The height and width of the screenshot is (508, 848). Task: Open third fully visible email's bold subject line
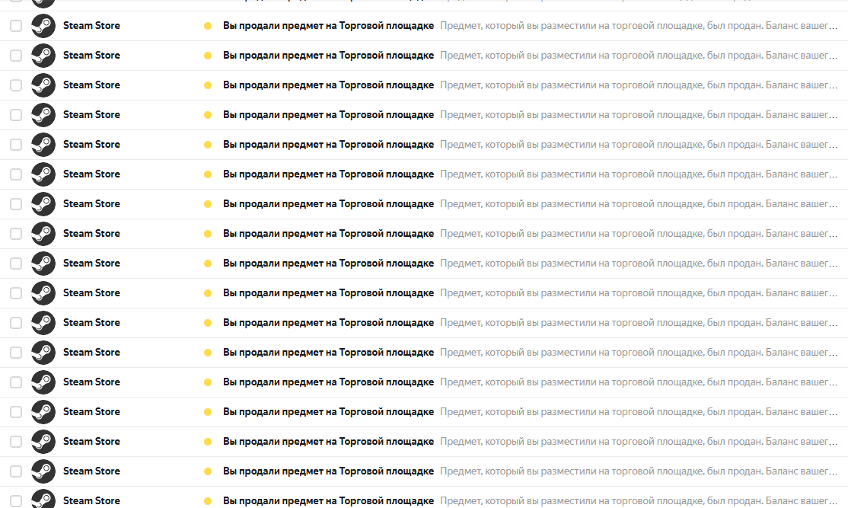point(328,85)
